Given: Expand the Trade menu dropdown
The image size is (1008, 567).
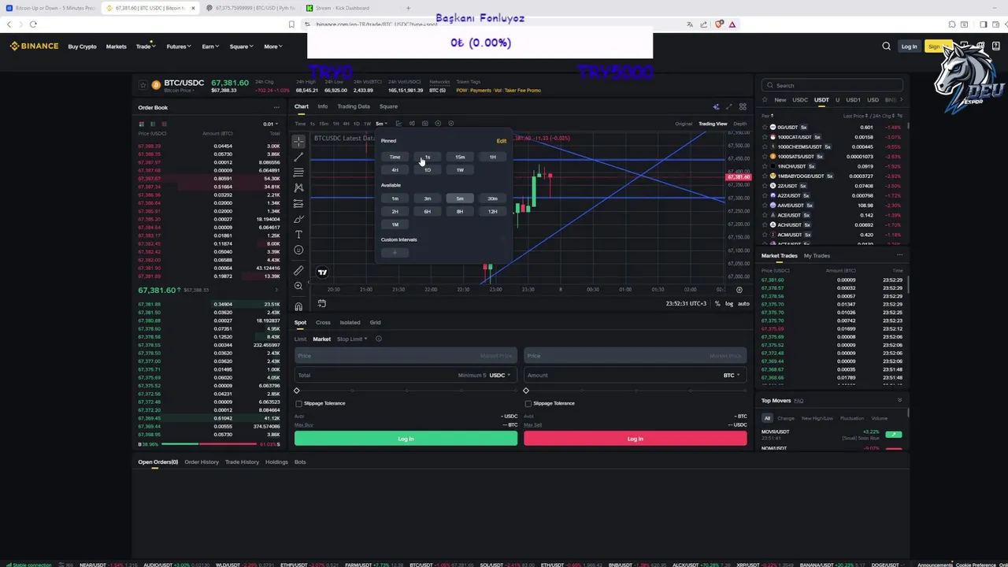Looking at the screenshot, I should pyautogui.click(x=145, y=46).
